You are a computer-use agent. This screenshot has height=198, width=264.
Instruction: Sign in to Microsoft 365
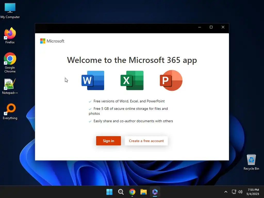[109, 141]
